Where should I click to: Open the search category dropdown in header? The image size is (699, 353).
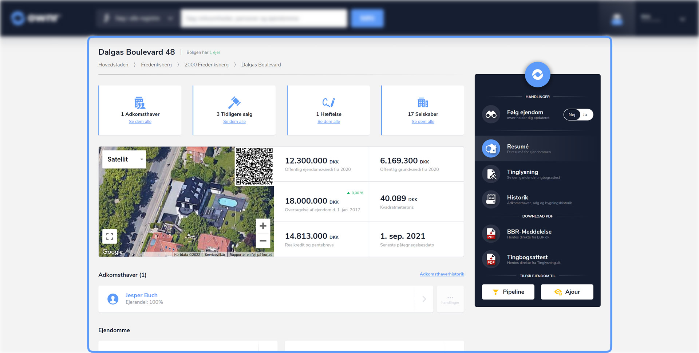[138, 18]
